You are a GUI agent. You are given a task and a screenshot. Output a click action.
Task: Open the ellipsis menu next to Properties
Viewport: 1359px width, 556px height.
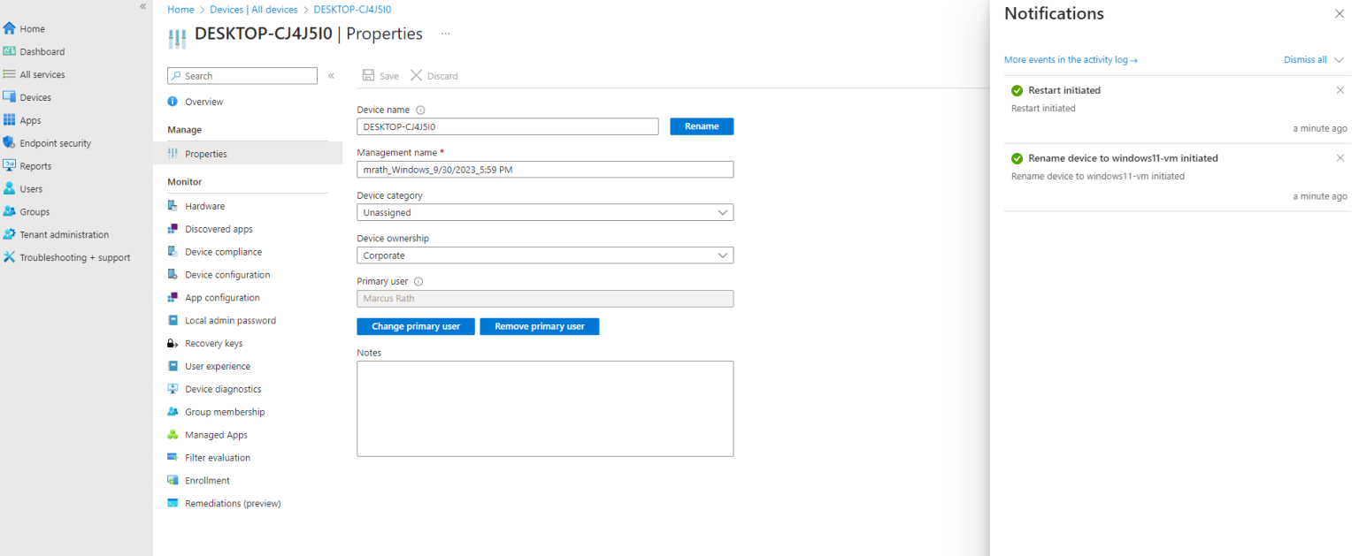pyautogui.click(x=445, y=34)
